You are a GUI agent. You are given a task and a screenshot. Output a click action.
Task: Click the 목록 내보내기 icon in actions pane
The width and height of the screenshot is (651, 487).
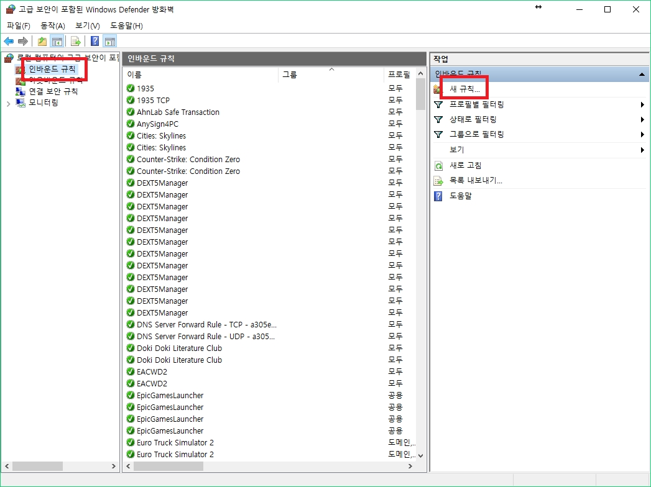point(438,181)
